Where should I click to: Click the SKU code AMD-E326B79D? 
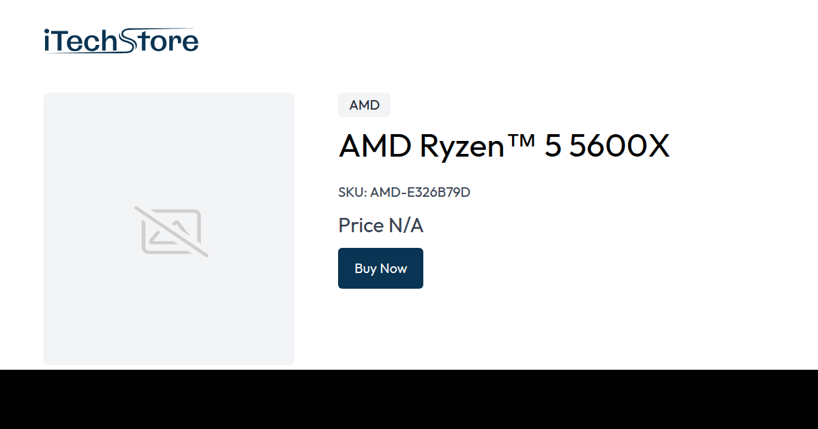click(420, 192)
